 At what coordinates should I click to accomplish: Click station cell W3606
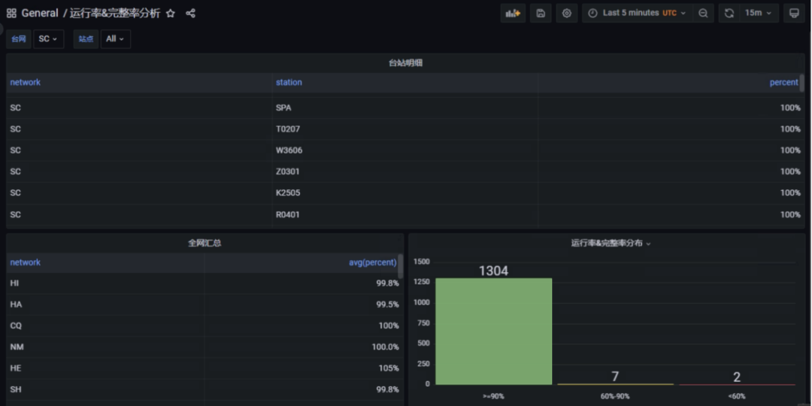(x=289, y=150)
